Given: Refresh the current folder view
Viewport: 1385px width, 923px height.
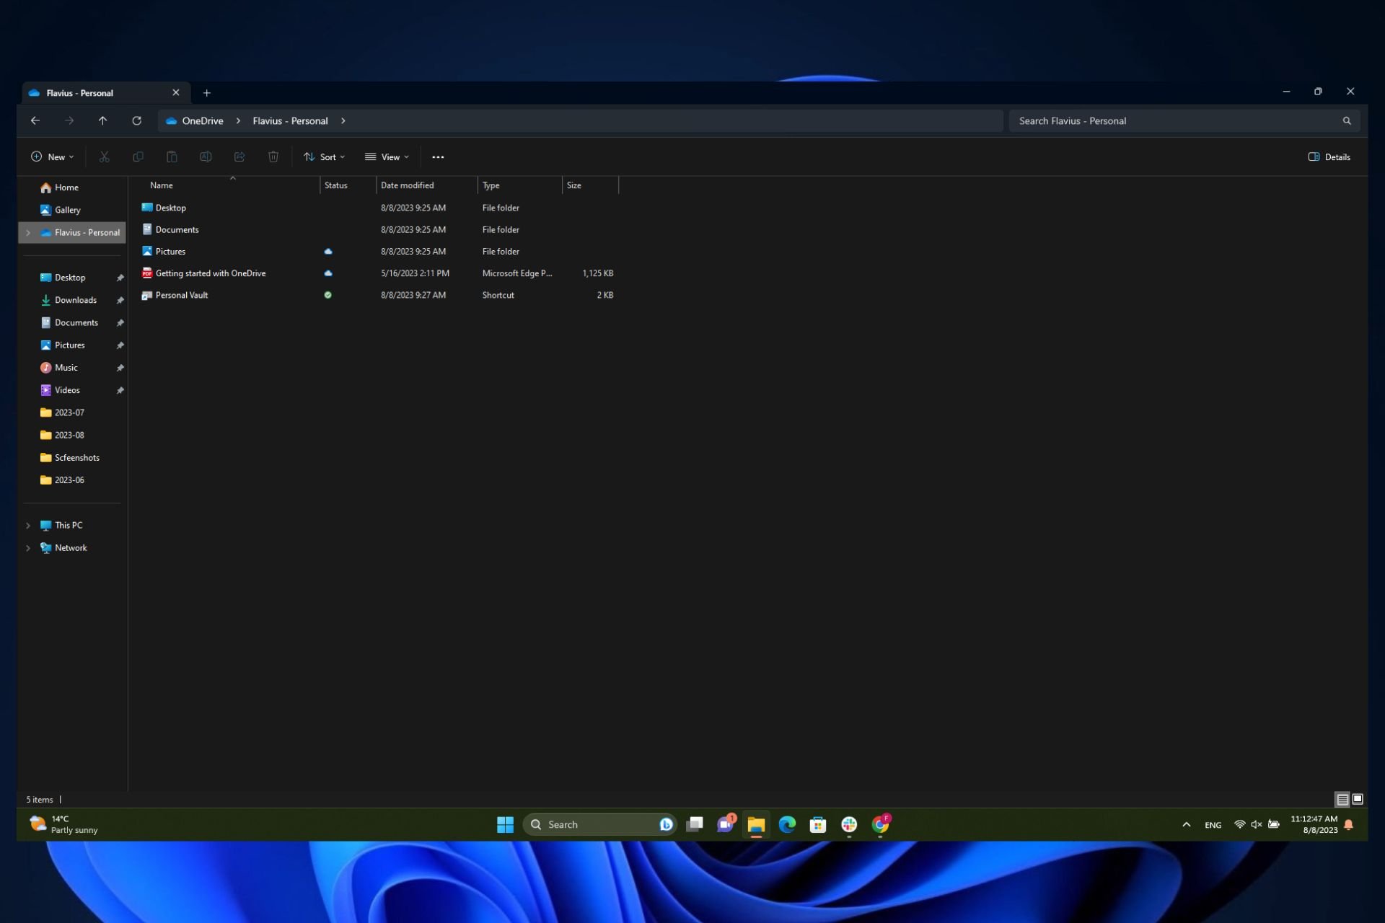Looking at the screenshot, I should (x=136, y=120).
